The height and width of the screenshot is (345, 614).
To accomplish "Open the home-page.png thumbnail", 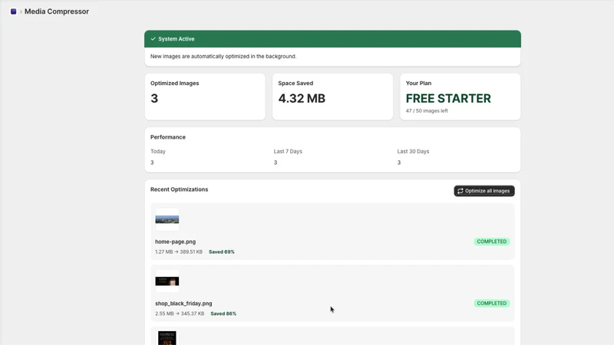I will coord(167,219).
